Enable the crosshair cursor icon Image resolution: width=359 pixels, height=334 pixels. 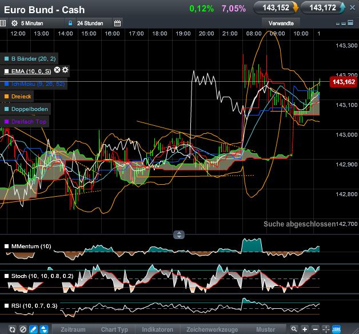pos(326,329)
